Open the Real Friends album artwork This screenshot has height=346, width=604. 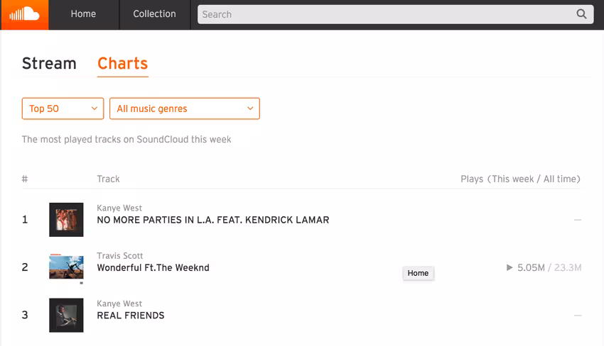[x=66, y=316]
